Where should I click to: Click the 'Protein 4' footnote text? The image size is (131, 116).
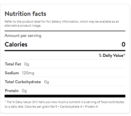(91, 107)
